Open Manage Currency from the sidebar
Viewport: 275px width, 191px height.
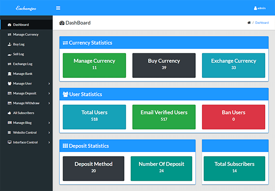click(x=26, y=35)
